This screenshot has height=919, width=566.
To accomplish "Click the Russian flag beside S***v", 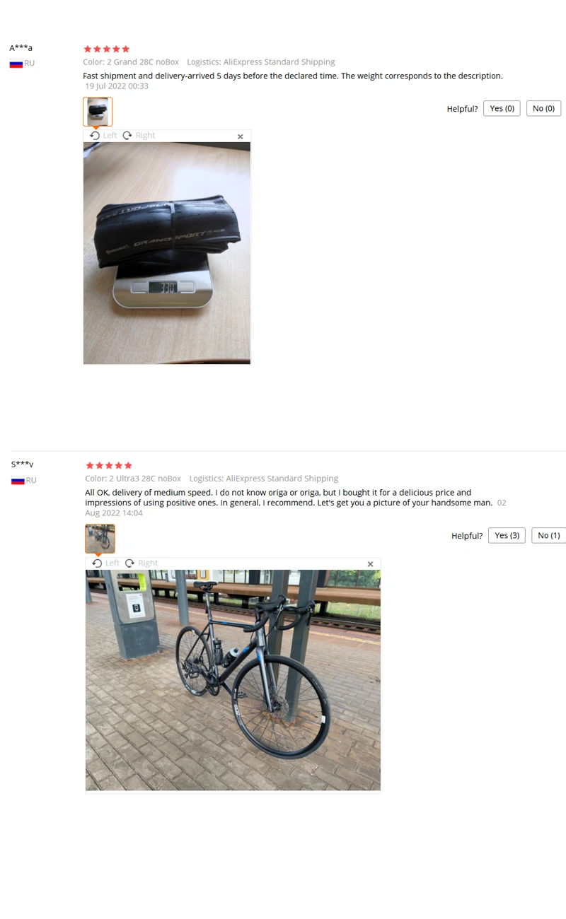I will pyautogui.click(x=18, y=481).
